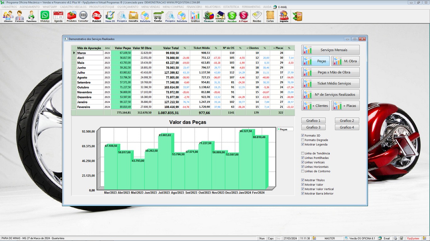Enable Linha de Tendência checkbox
Screen dimensions: 430x241
[303, 153]
